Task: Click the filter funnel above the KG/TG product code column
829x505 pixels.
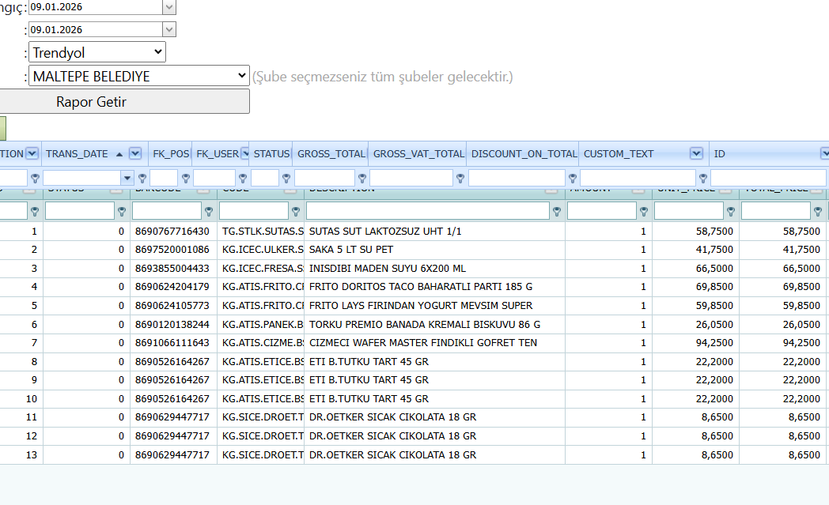Action: click(x=296, y=212)
